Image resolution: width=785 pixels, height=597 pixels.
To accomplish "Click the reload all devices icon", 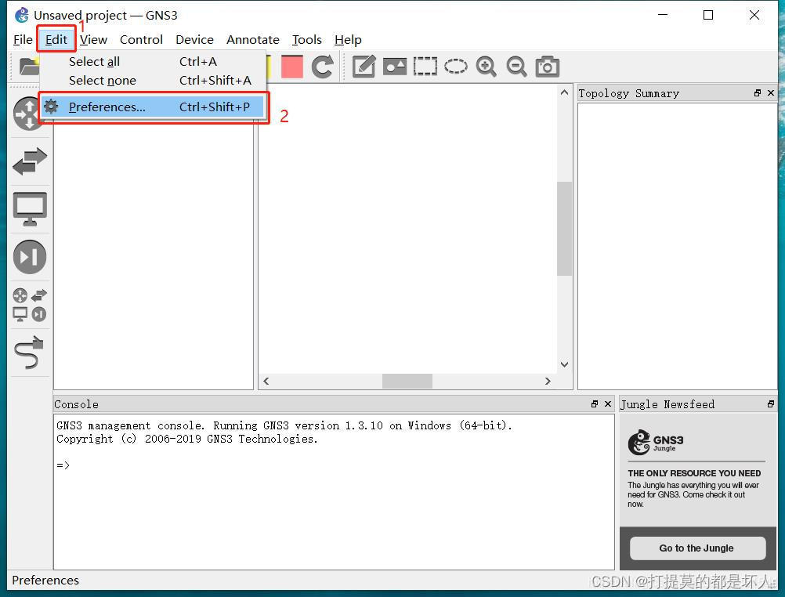I will click(x=323, y=67).
